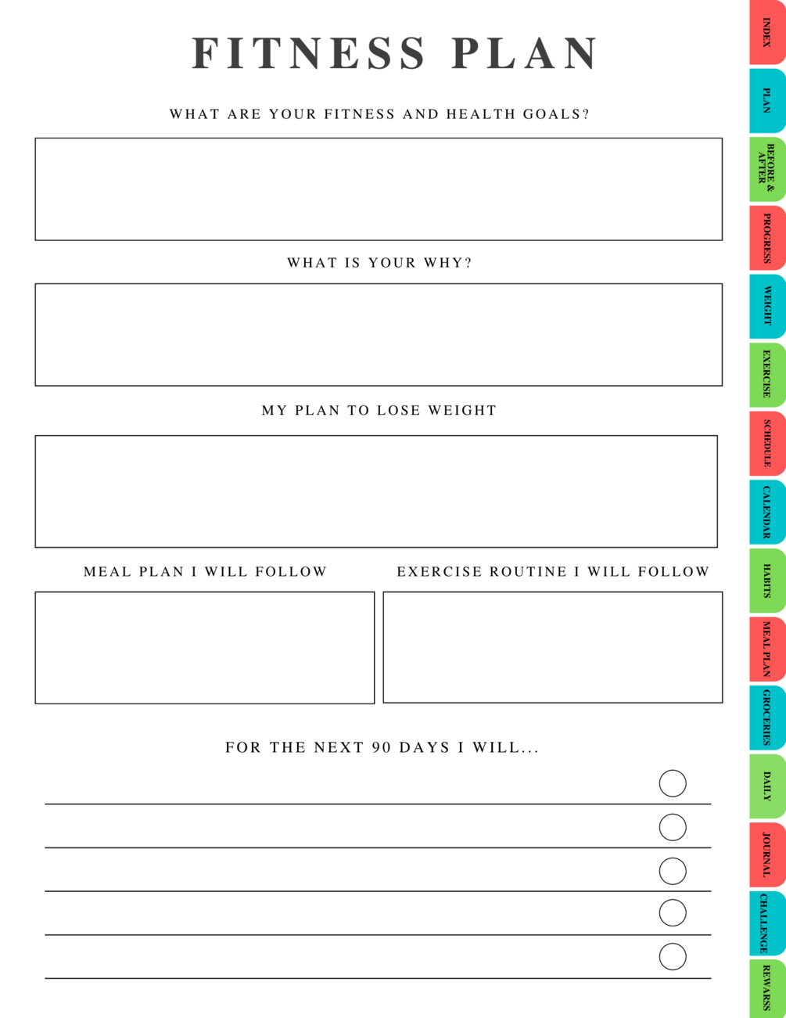Viewport: 786px width, 1018px height.
Task: Tick the third 90-day goal circle
Action: click(673, 871)
